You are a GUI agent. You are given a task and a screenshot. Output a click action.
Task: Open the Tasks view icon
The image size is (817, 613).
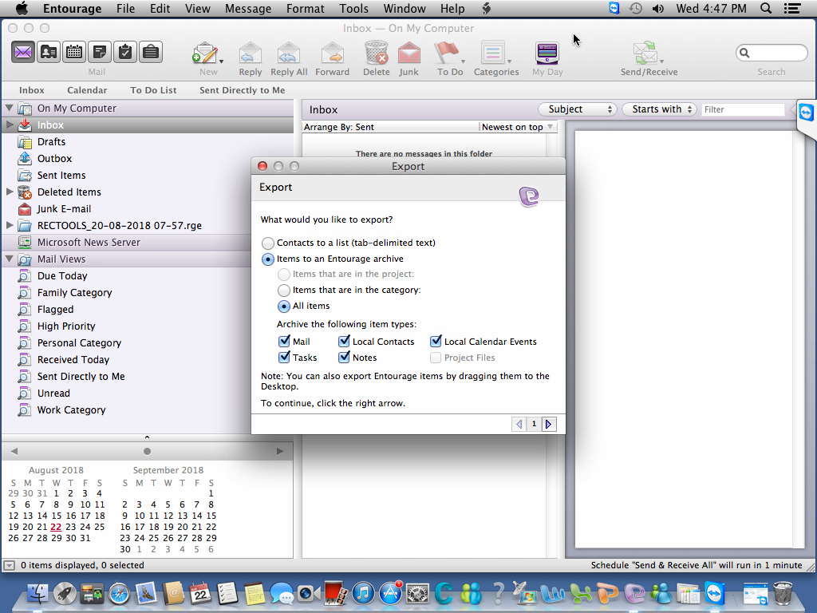click(125, 52)
